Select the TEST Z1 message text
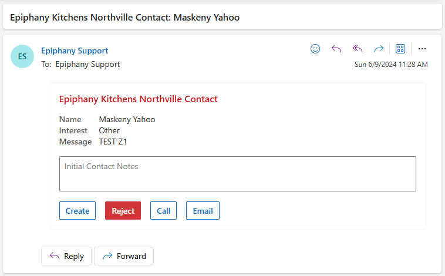This screenshot has width=445, height=276. pyautogui.click(x=113, y=142)
